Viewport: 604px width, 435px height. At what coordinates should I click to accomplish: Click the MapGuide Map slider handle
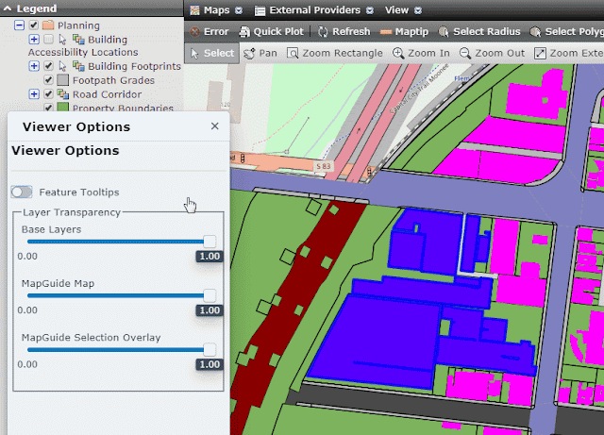210,295
